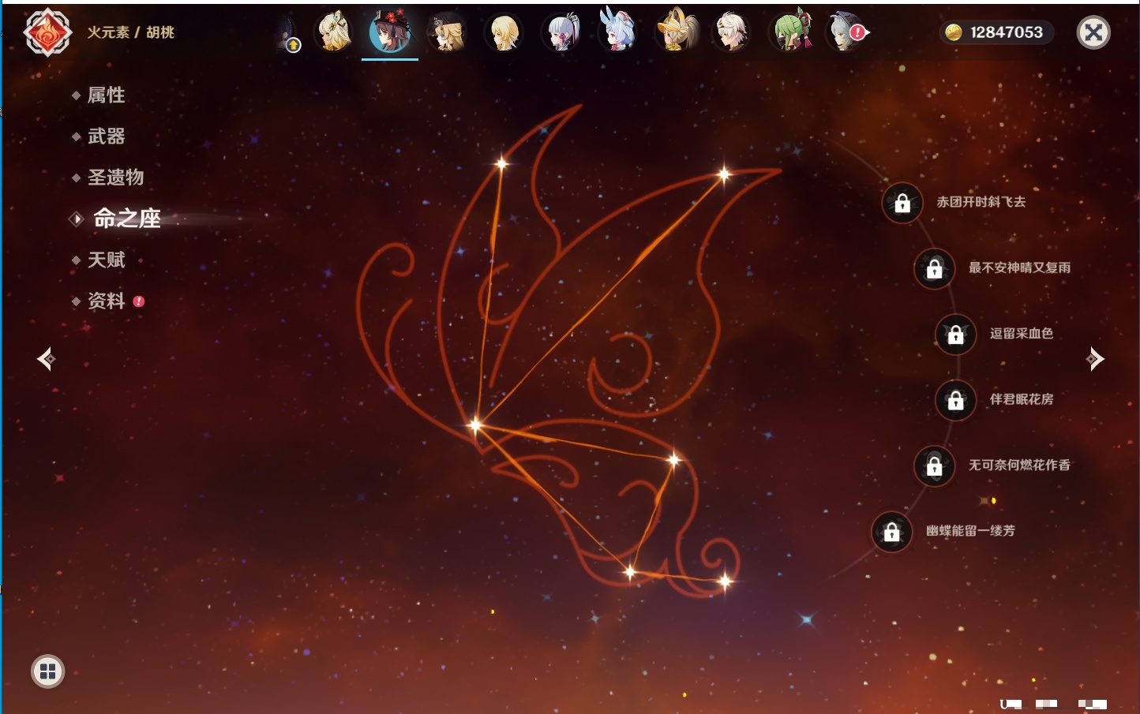This screenshot has height=714, width=1140.
Task: Open the grid menu button at bottom-left
Action: click(x=47, y=671)
